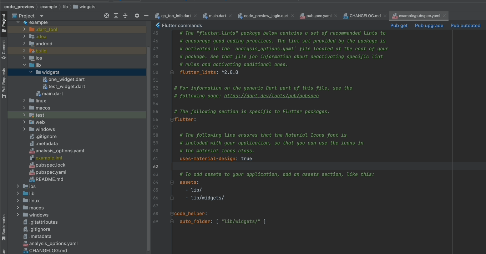The width and height of the screenshot is (486, 254).
Task: Fold the flutter section in the gutter
Action: point(172,120)
